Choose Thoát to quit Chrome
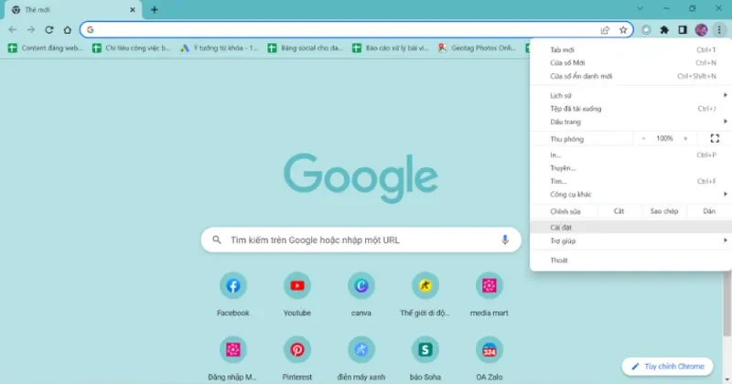732x384 pixels. [630, 261]
